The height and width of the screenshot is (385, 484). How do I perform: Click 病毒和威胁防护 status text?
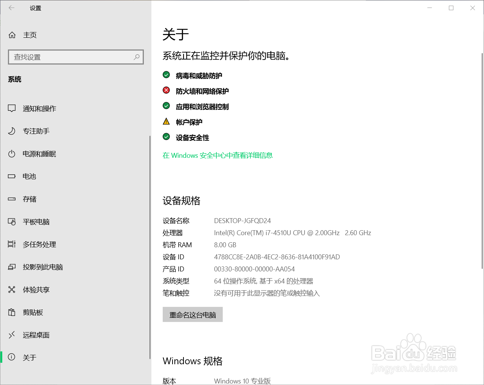point(199,75)
